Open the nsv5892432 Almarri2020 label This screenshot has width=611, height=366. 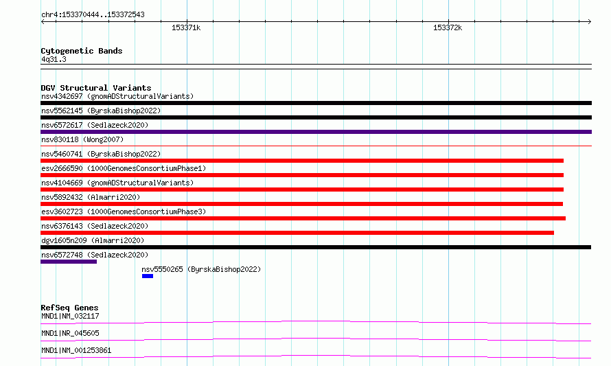(x=91, y=197)
